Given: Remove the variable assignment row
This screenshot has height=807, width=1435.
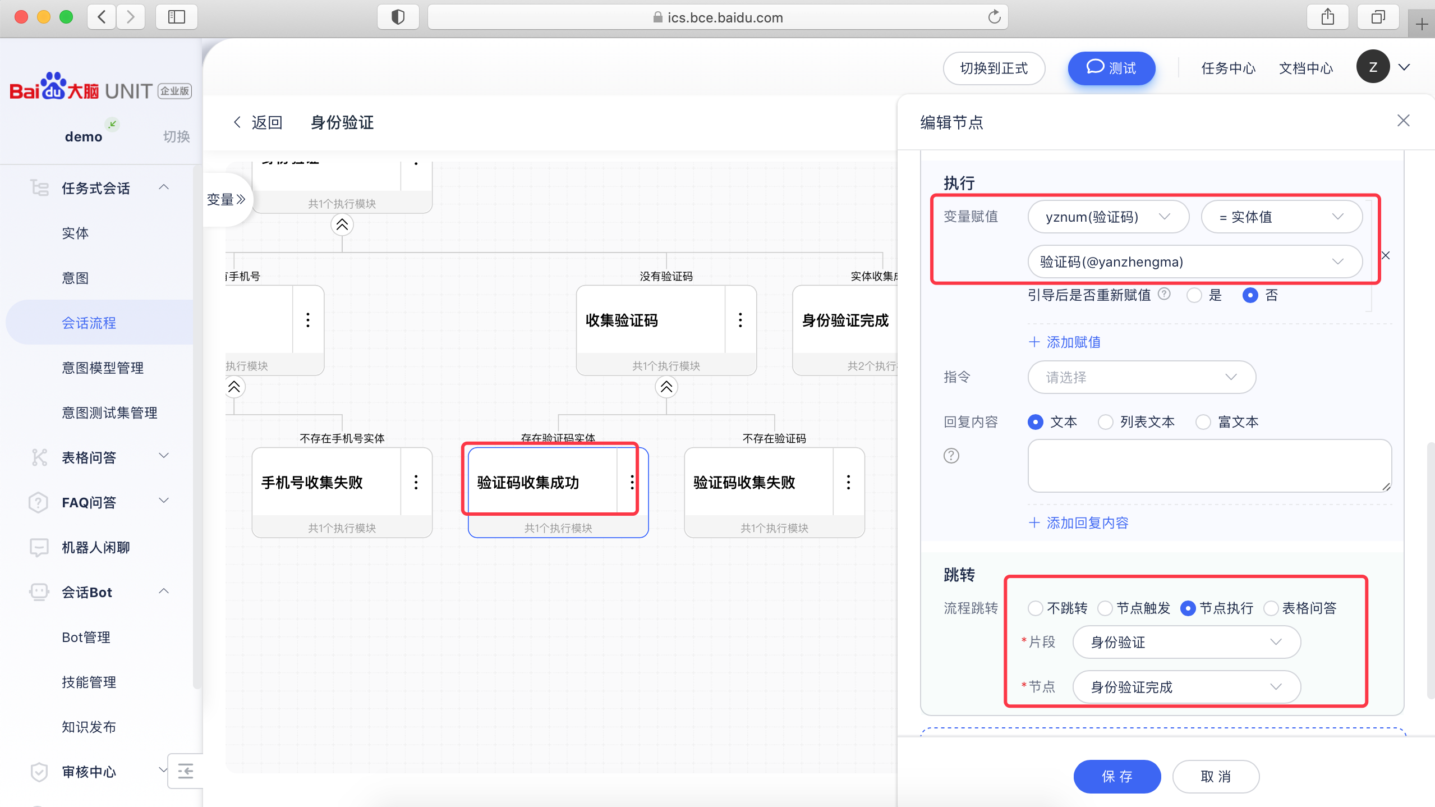Looking at the screenshot, I should pos(1386,255).
